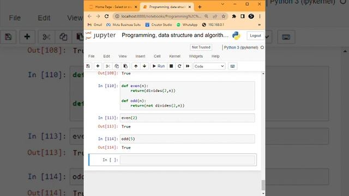This screenshot has height=196, width=349.
Task: Share this page icon in address bar
Action: coord(215,16)
